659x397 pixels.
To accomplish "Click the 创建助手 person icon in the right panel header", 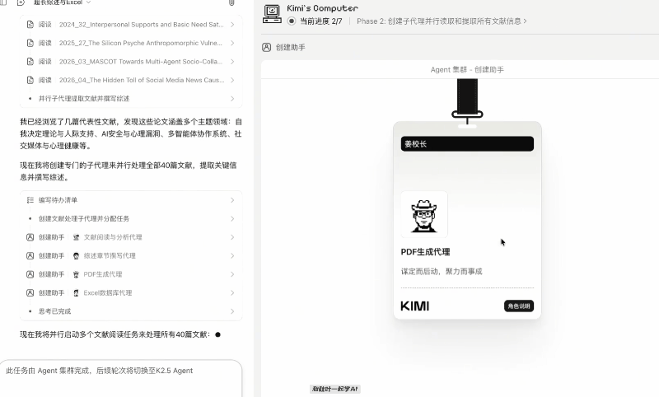I will click(x=266, y=48).
